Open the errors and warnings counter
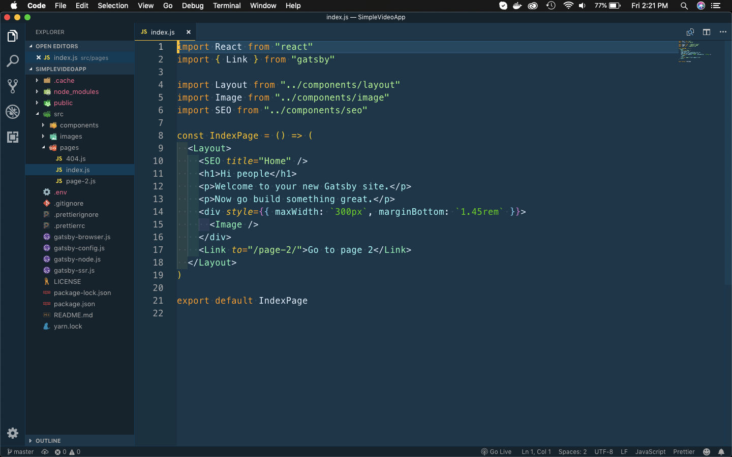732x457 pixels. point(68,452)
